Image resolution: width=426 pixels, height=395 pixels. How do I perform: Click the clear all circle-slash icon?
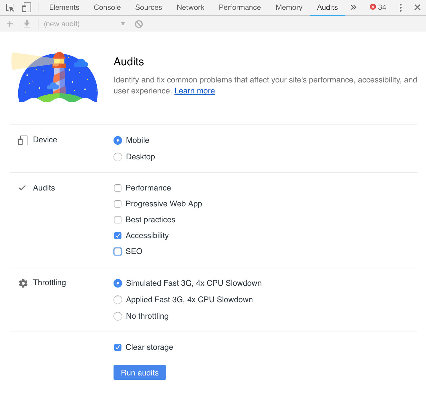pos(139,24)
